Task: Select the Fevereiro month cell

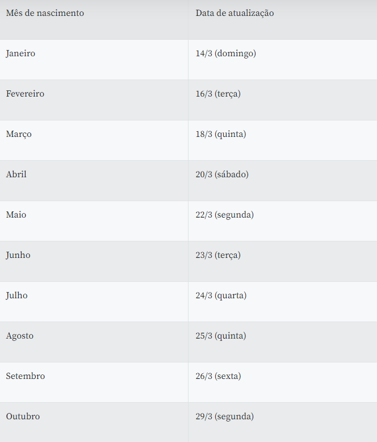Action: tap(25, 94)
